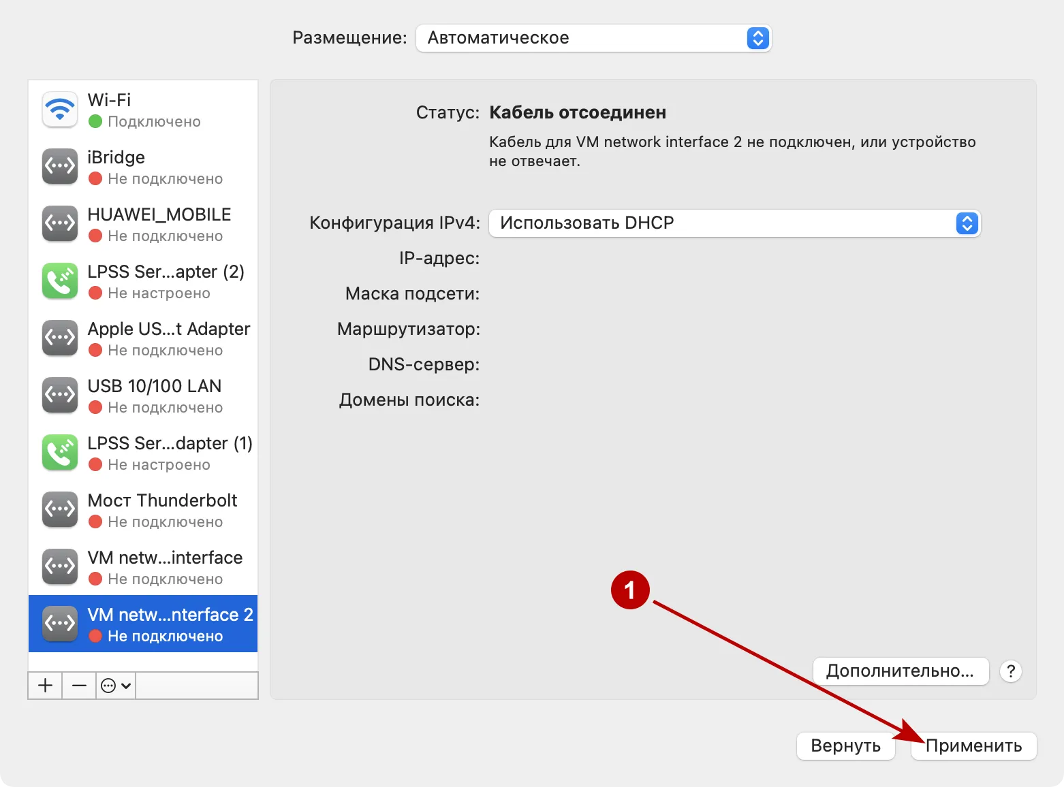Click the Вернуть button
The height and width of the screenshot is (787, 1064).
tap(845, 745)
